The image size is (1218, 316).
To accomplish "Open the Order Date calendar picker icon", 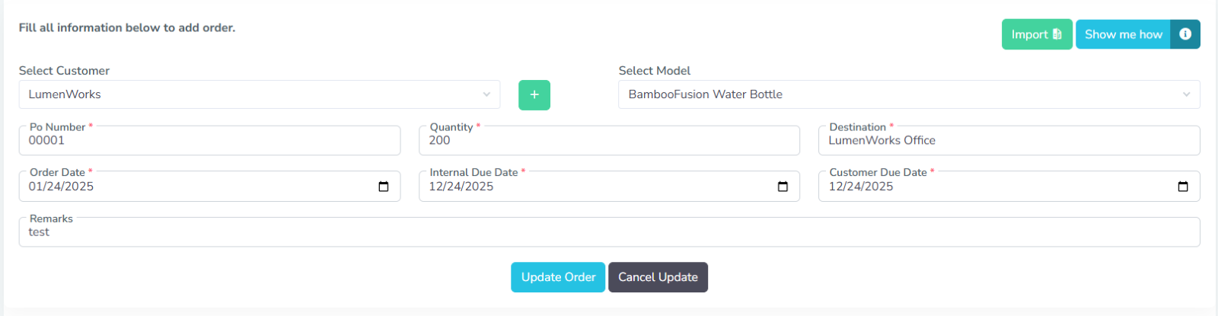I will (384, 187).
